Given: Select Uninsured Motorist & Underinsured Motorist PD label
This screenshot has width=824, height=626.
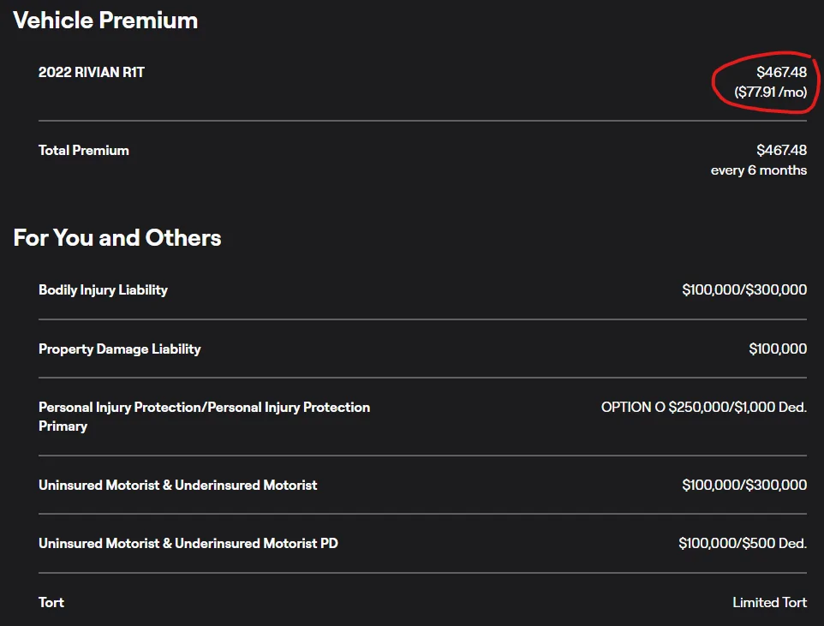Looking at the screenshot, I should coord(188,544).
